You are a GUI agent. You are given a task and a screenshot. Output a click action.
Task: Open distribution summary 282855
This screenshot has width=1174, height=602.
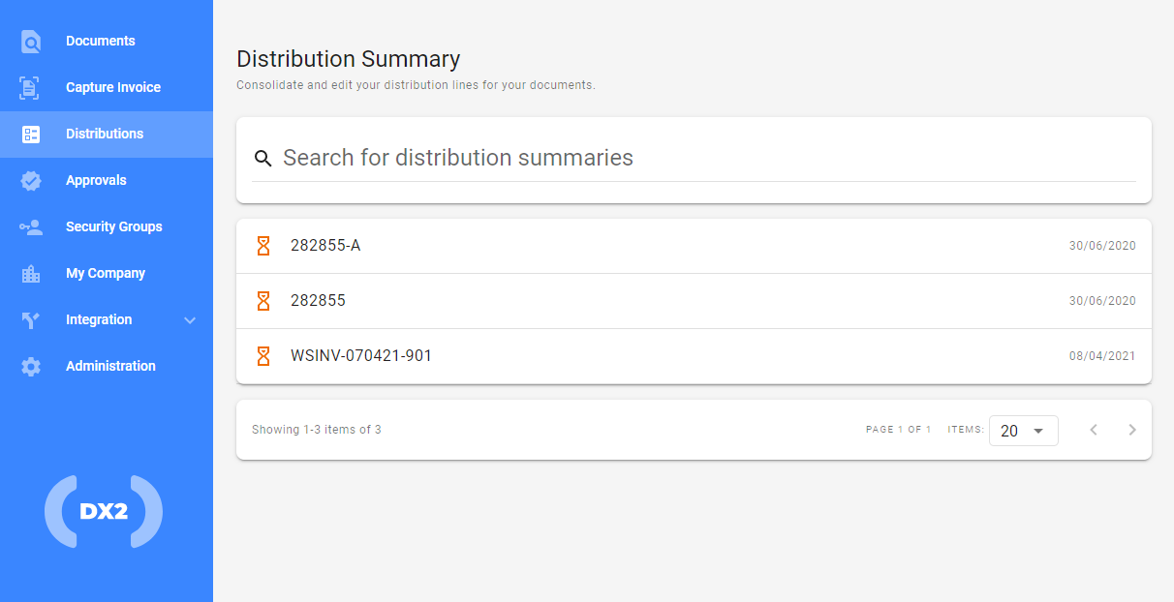tap(319, 300)
